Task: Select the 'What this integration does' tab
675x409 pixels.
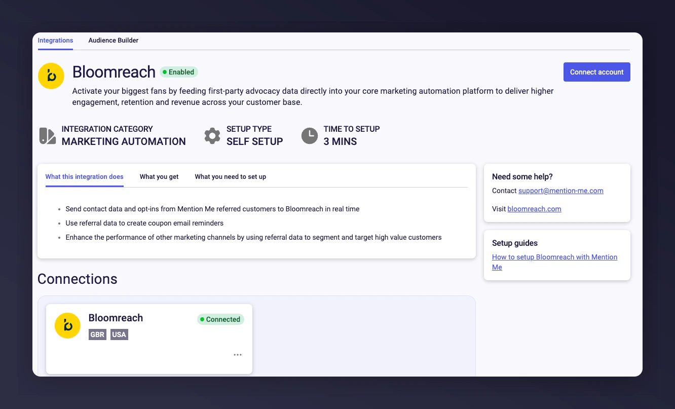Action: click(x=85, y=177)
